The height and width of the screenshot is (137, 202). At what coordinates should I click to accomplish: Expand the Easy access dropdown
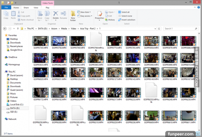pyautogui.click(x=85, y=16)
